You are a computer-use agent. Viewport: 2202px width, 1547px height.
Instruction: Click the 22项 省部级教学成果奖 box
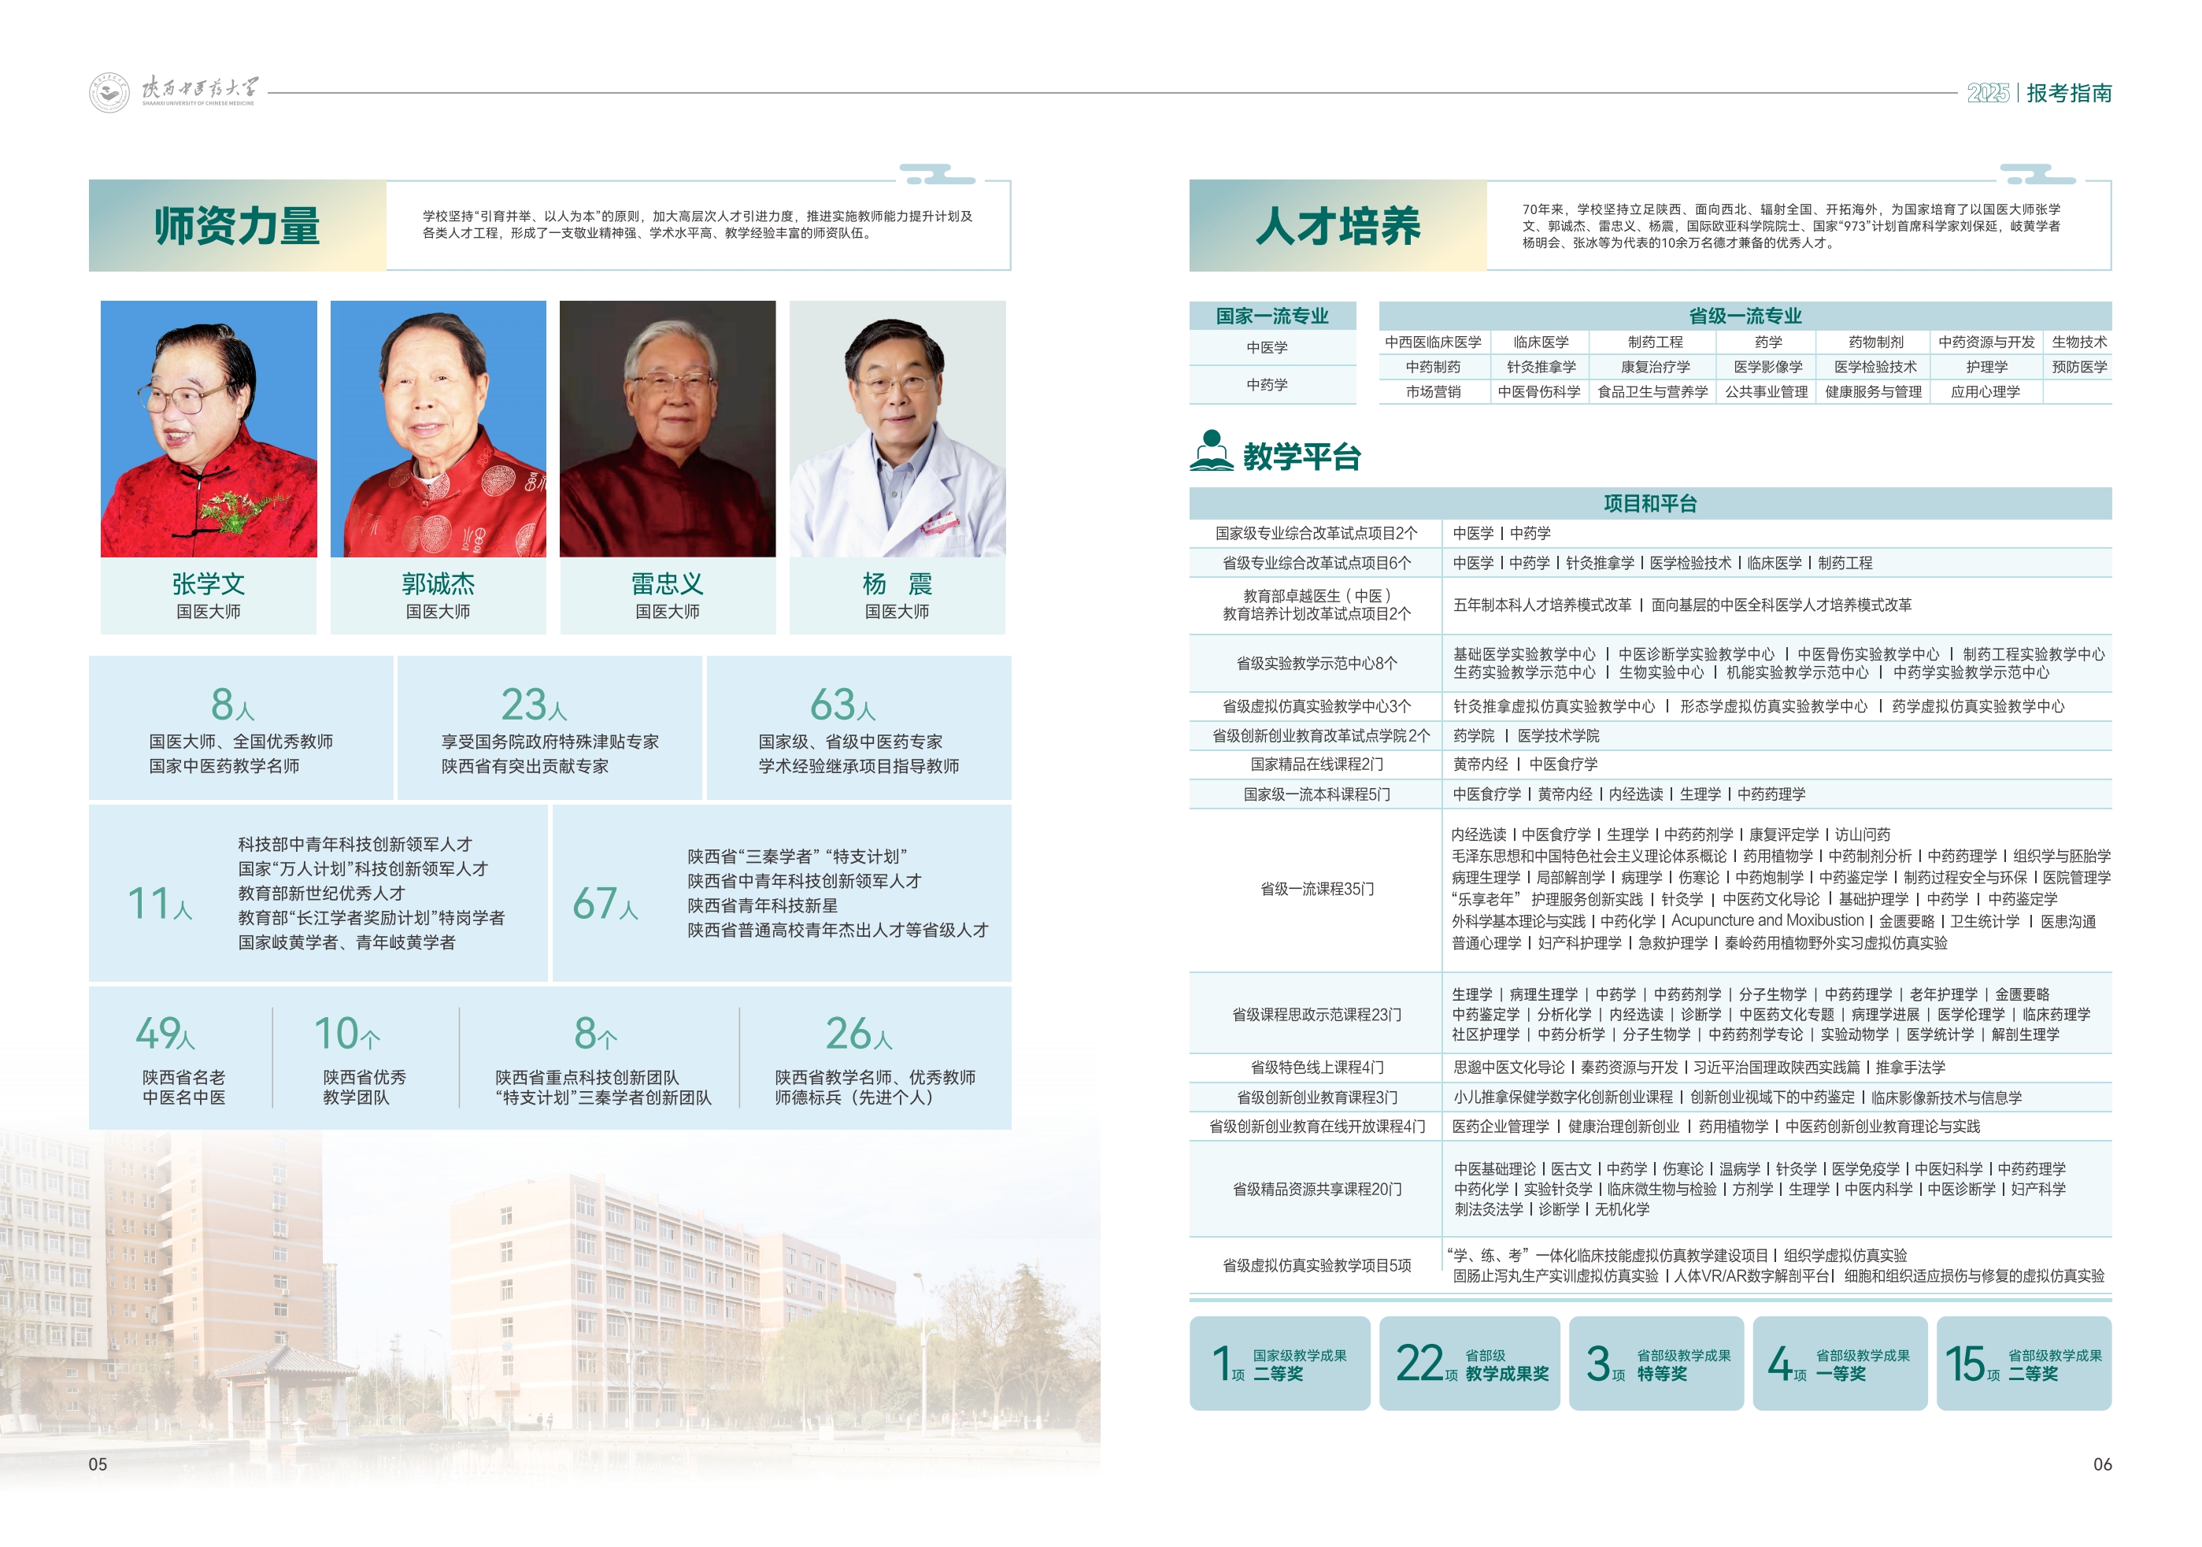pyautogui.click(x=1469, y=1363)
